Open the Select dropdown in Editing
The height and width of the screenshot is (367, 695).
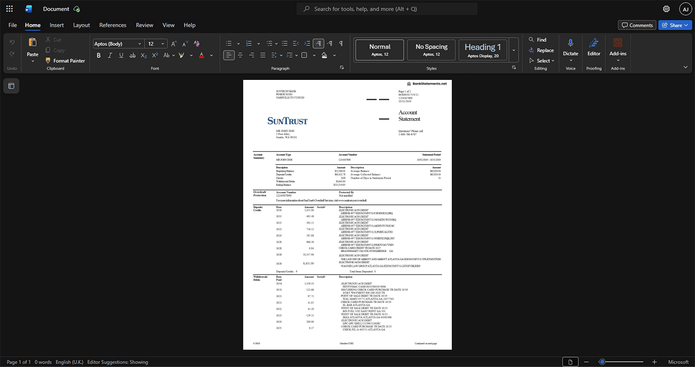point(542,61)
